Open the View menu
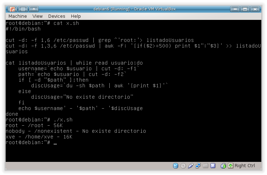The image size is (267, 175). point(37,16)
